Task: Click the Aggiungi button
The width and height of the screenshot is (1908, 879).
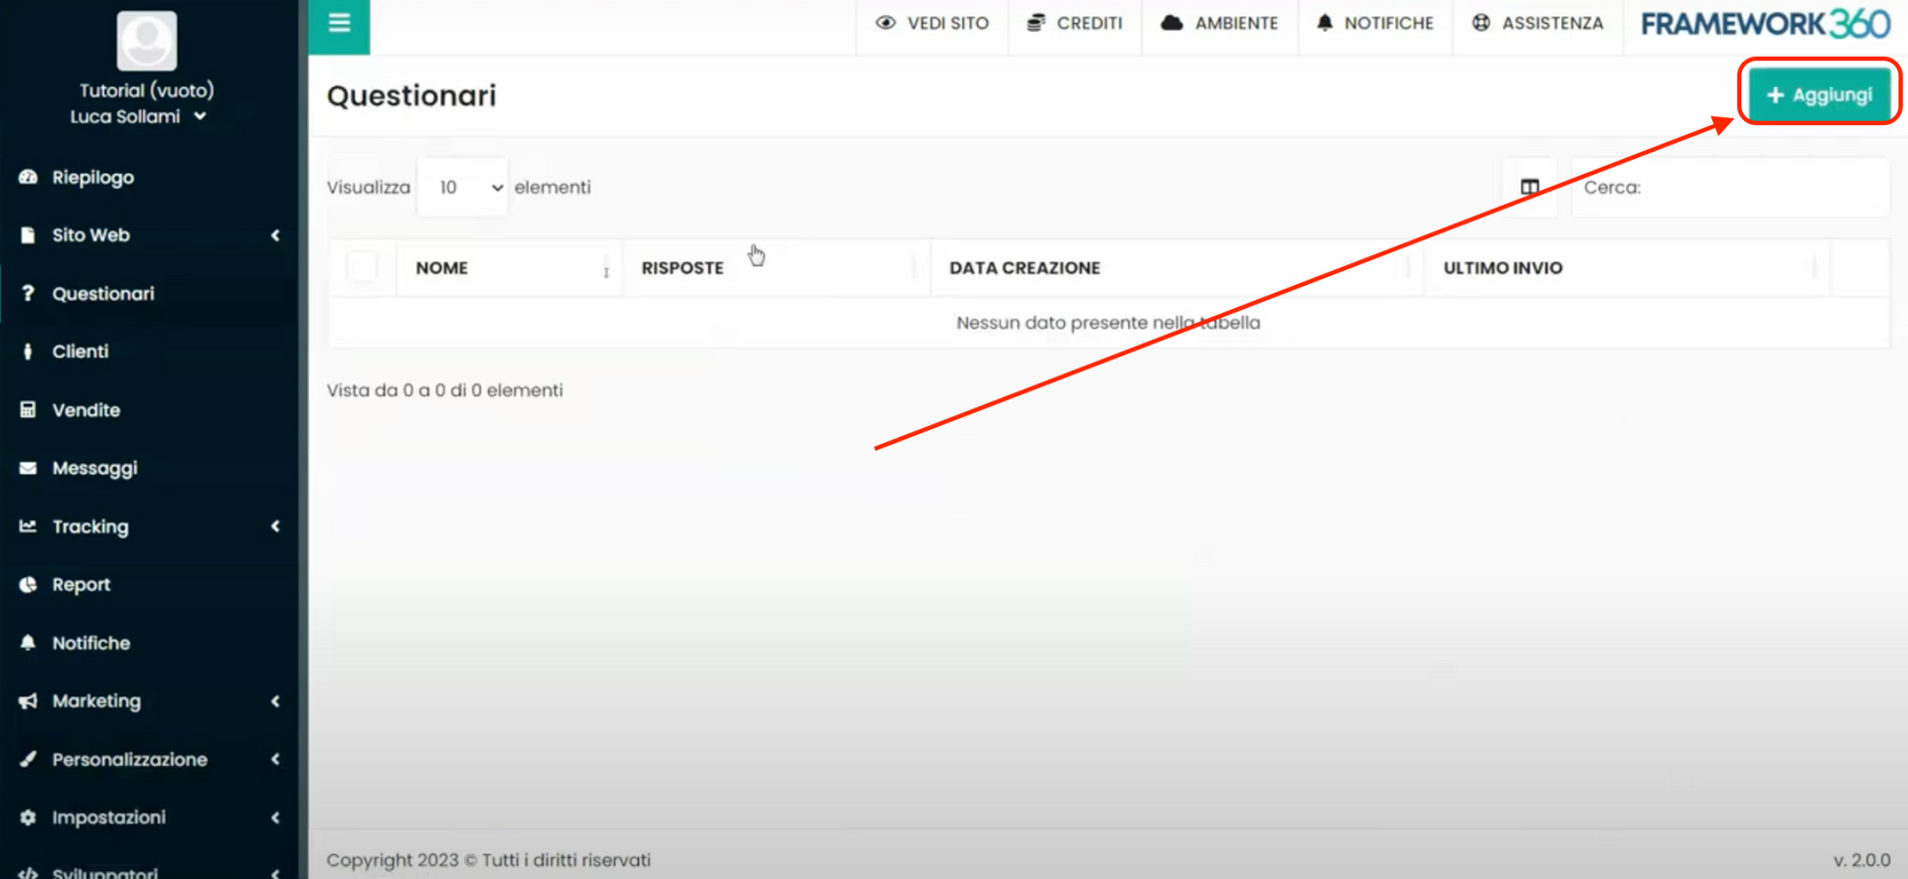Action: [x=1819, y=94]
